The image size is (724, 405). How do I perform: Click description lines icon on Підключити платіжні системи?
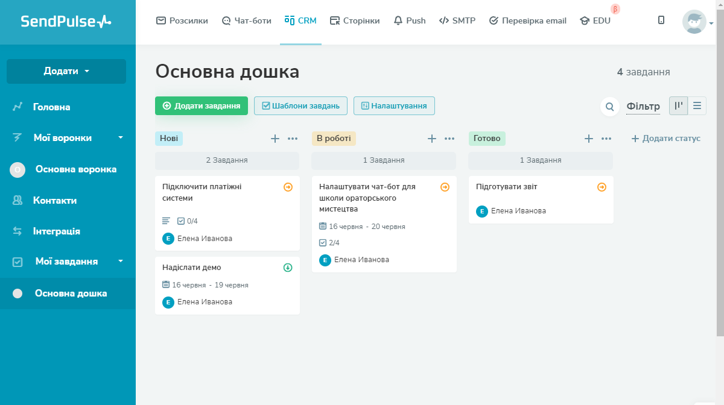(167, 221)
